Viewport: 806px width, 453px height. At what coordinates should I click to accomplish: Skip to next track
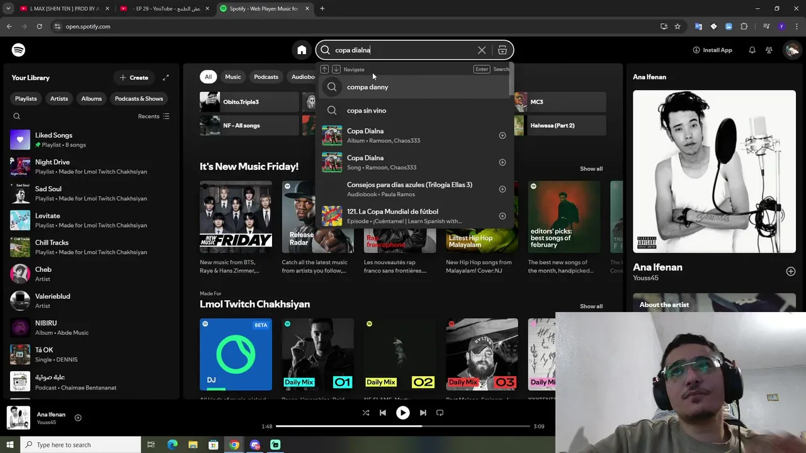click(423, 413)
